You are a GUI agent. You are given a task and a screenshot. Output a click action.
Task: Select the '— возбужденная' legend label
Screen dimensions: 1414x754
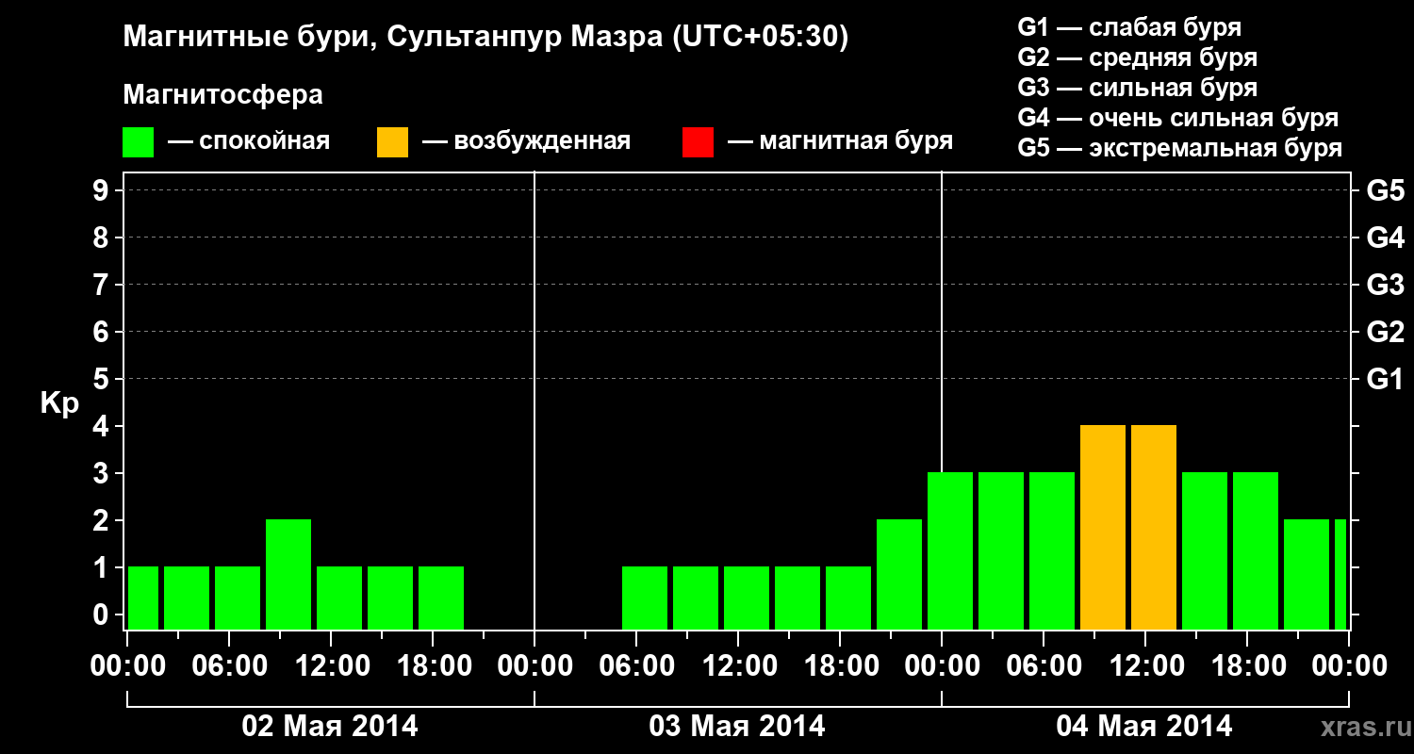pos(526,141)
